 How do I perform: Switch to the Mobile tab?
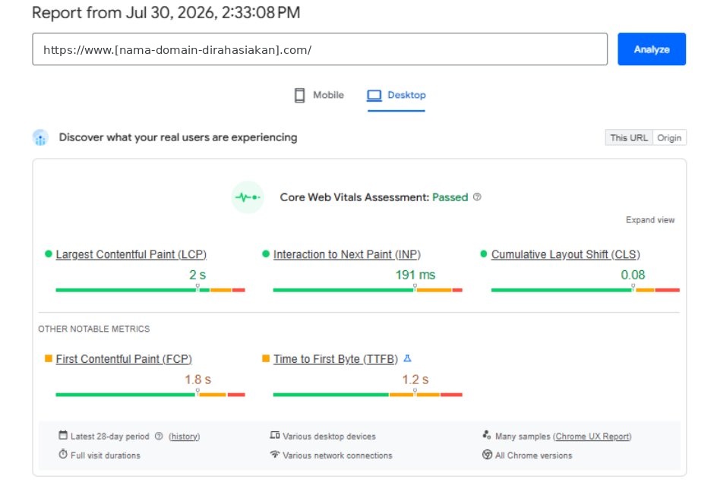click(319, 95)
